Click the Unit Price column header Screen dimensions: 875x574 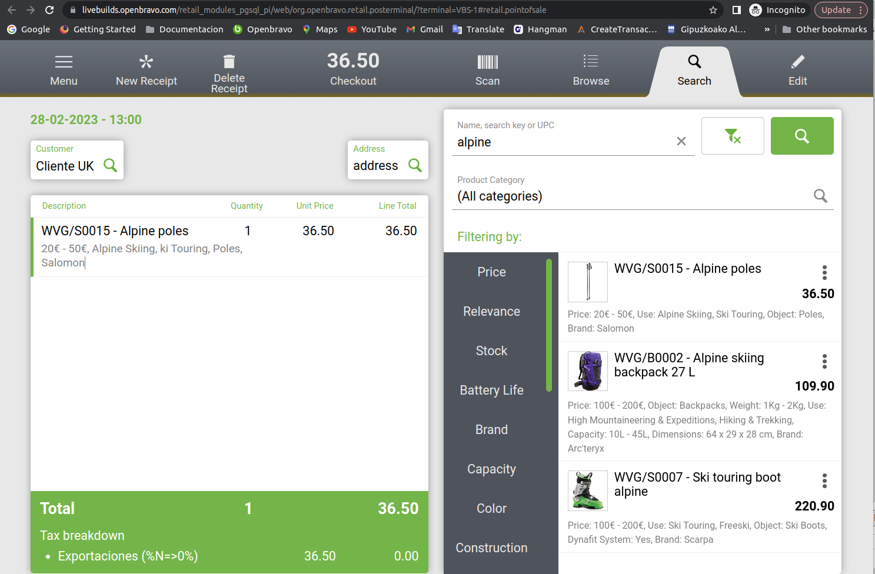tap(315, 206)
